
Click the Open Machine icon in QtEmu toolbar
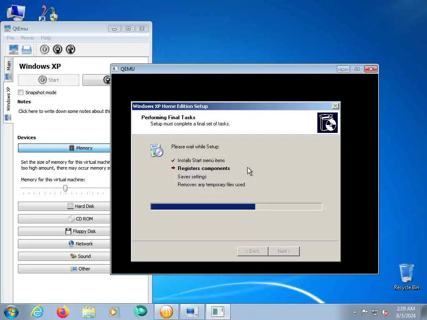[x=27, y=50]
